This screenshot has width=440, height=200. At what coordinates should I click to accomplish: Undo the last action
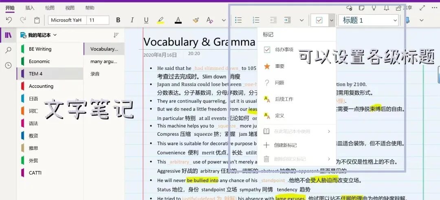[9, 20]
